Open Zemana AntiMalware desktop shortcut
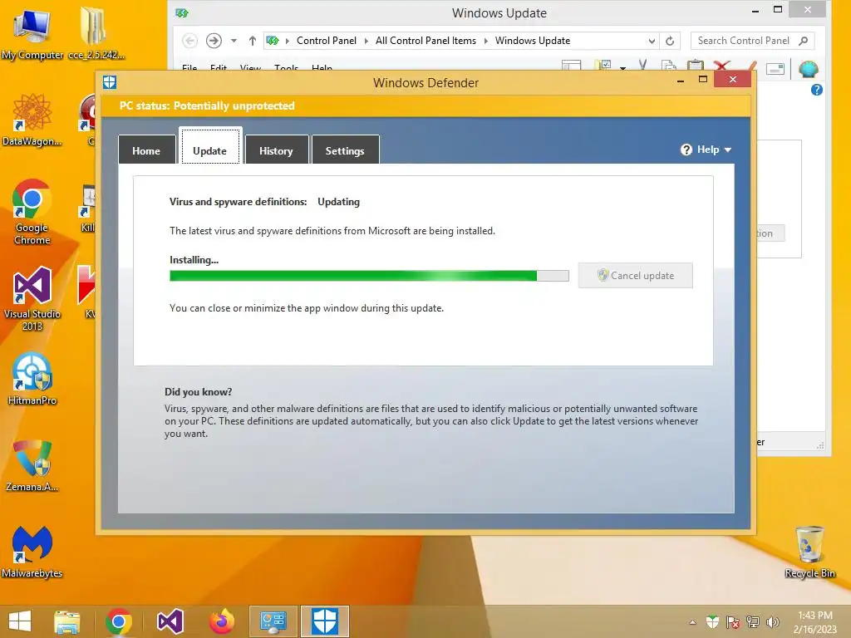The height and width of the screenshot is (638, 851). [x=32, y=466]
